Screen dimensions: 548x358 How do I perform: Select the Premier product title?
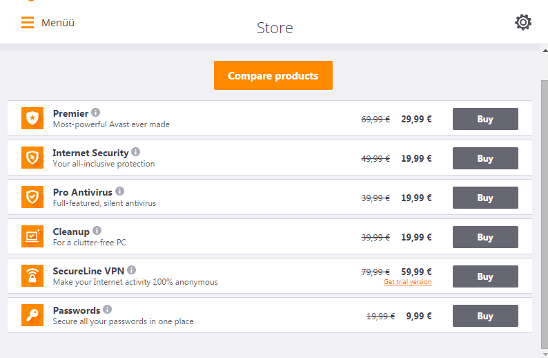[70, 114]
